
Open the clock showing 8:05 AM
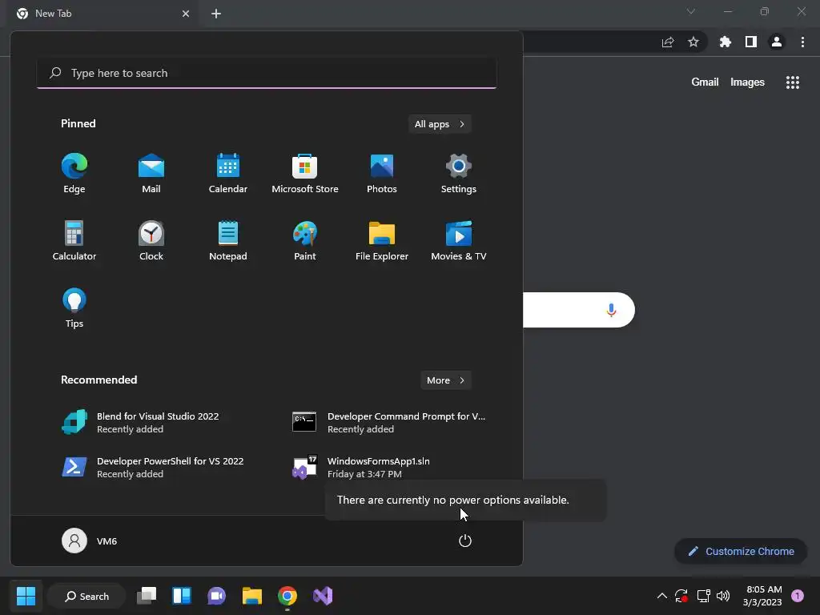coord(763,596)
